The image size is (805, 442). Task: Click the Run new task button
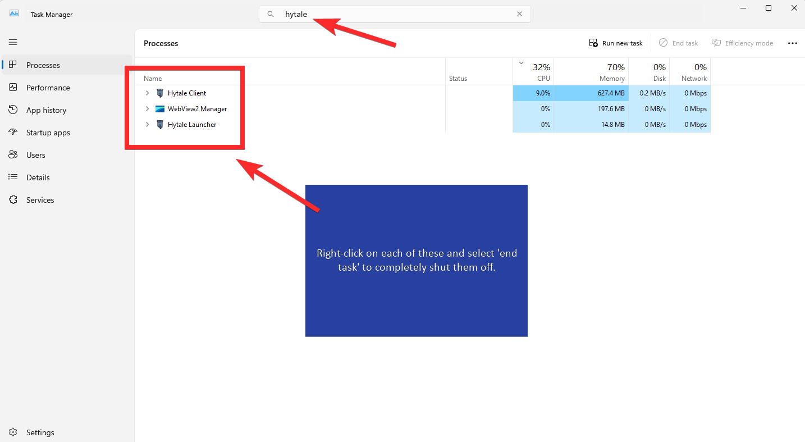click(x=616, y=43)
